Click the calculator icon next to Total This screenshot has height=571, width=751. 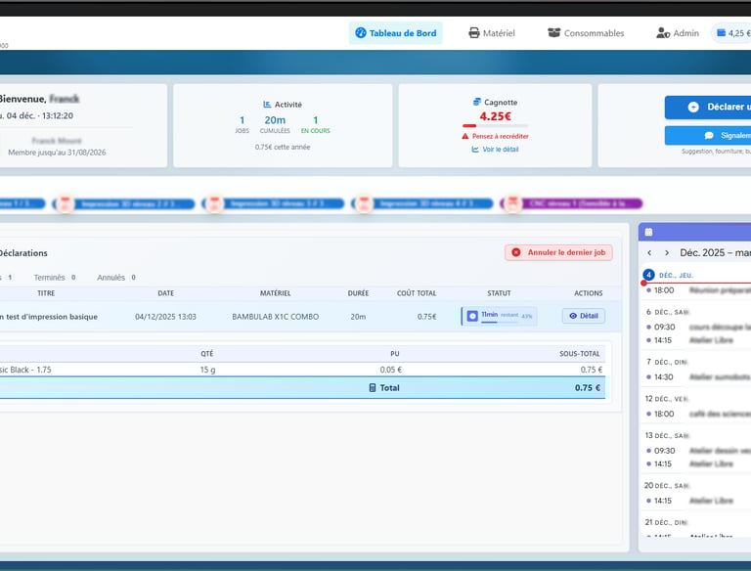pos(373,387)
